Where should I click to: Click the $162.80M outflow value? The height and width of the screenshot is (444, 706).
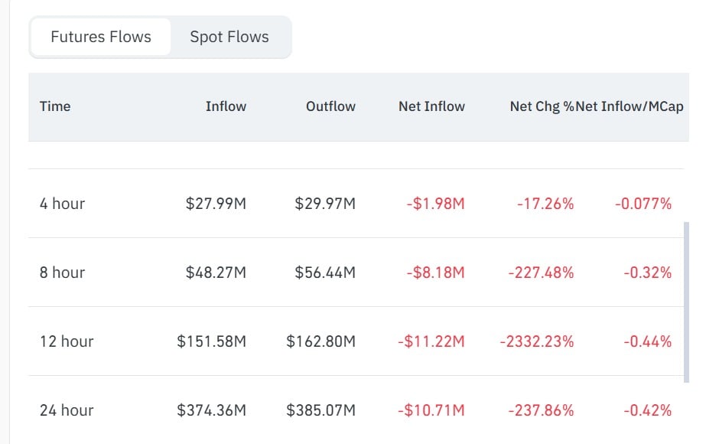321,341
